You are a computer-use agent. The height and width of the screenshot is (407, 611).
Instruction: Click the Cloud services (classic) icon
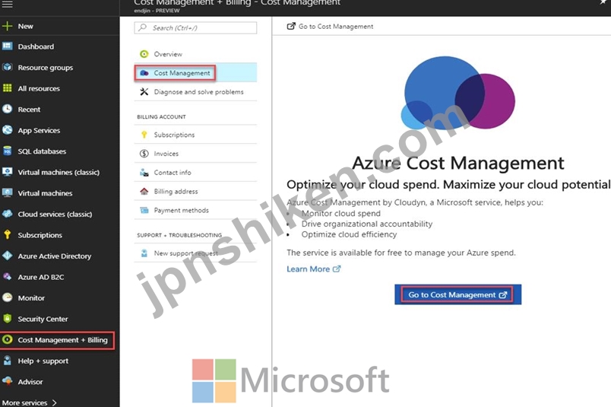tap(7, 214)
